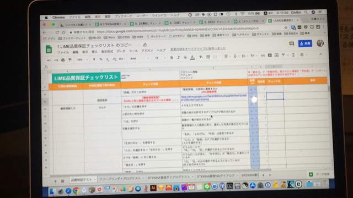This screenshot has width=353, height=198.
Task: Open the Sheets データ menu
Action: (121, 51)
